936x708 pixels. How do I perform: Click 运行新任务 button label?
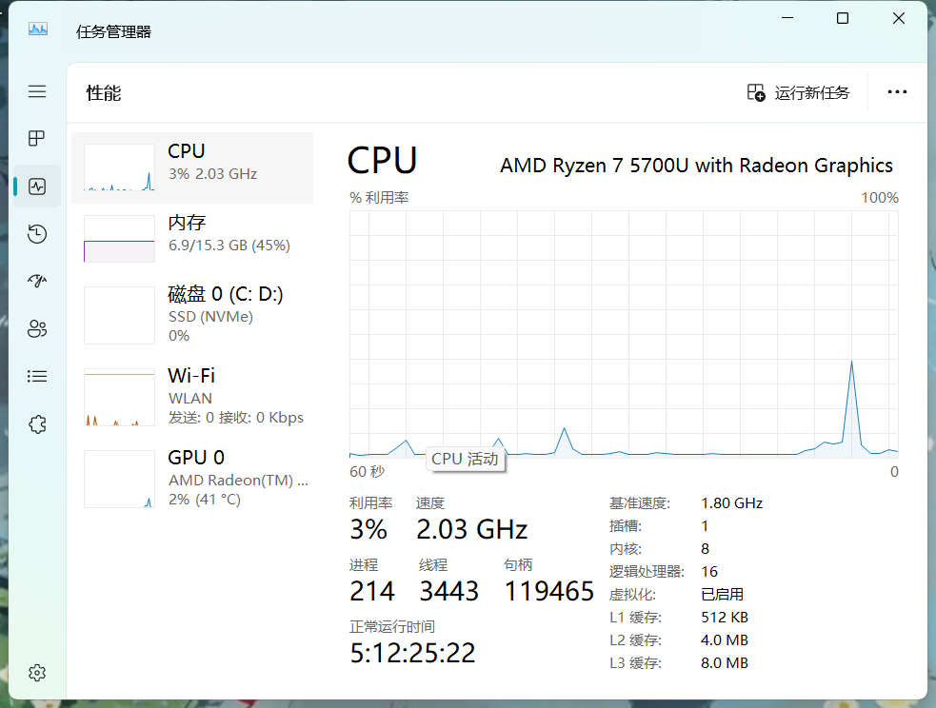pyautogui.click(x=812, y=93)
